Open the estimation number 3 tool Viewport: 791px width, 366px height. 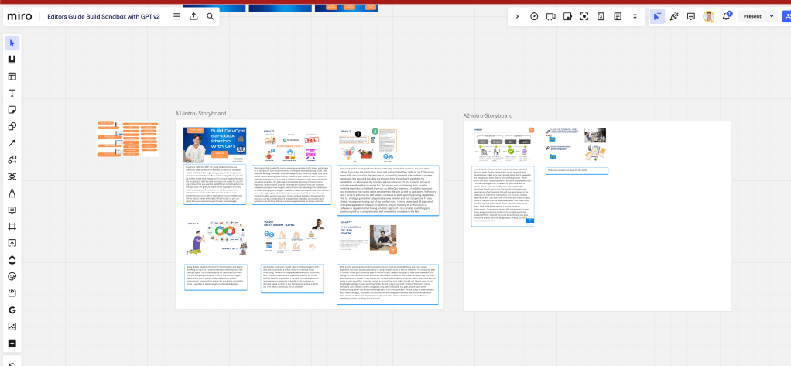pyautogui.click(x=601, y=17)
